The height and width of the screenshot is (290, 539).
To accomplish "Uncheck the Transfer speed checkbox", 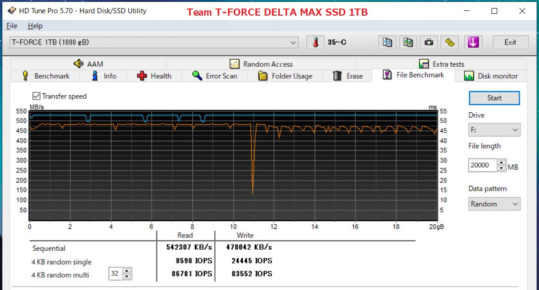I will pos(37,96).
